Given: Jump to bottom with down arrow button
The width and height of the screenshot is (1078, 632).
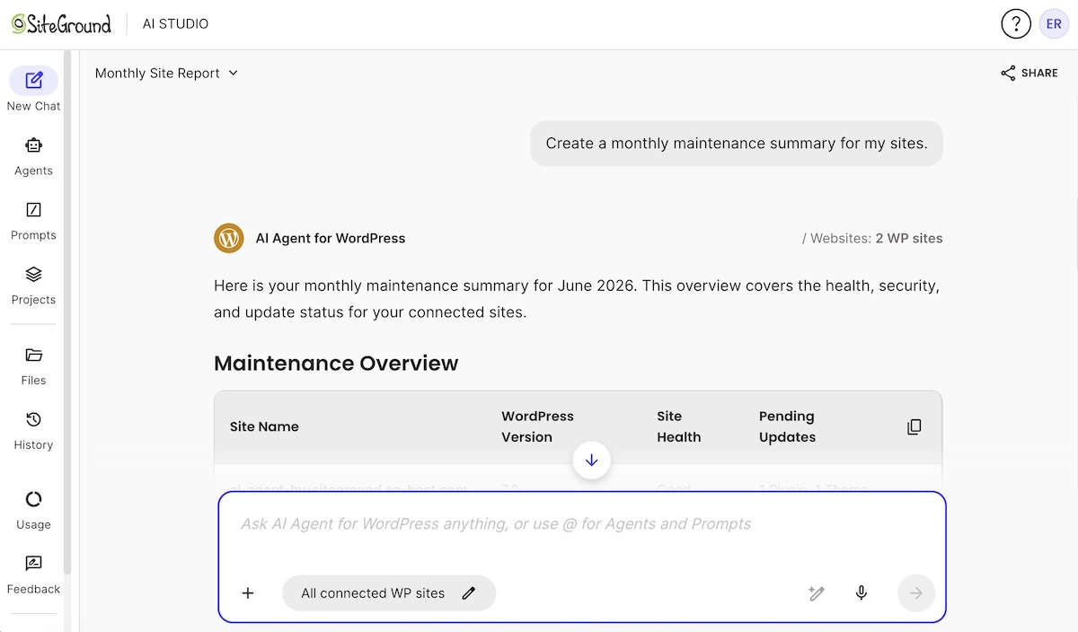Looking at the screenshot, I should [x=591, y=460].
